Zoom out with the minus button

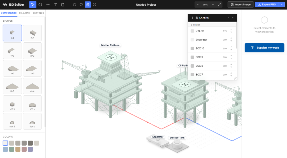tap(198, 4)
